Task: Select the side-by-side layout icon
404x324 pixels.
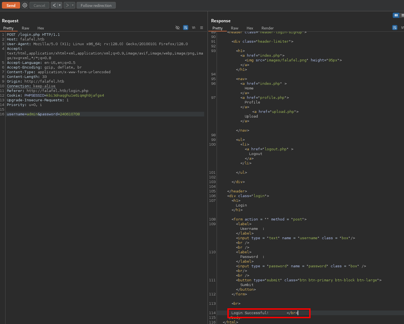Action: point(396,15)
